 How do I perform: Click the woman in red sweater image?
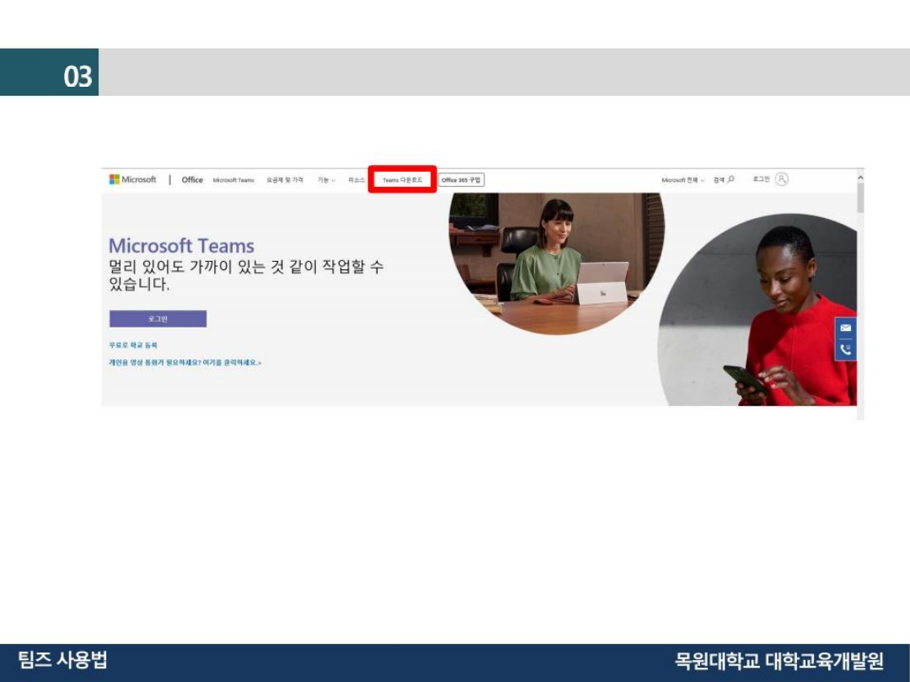click(757, 310)
